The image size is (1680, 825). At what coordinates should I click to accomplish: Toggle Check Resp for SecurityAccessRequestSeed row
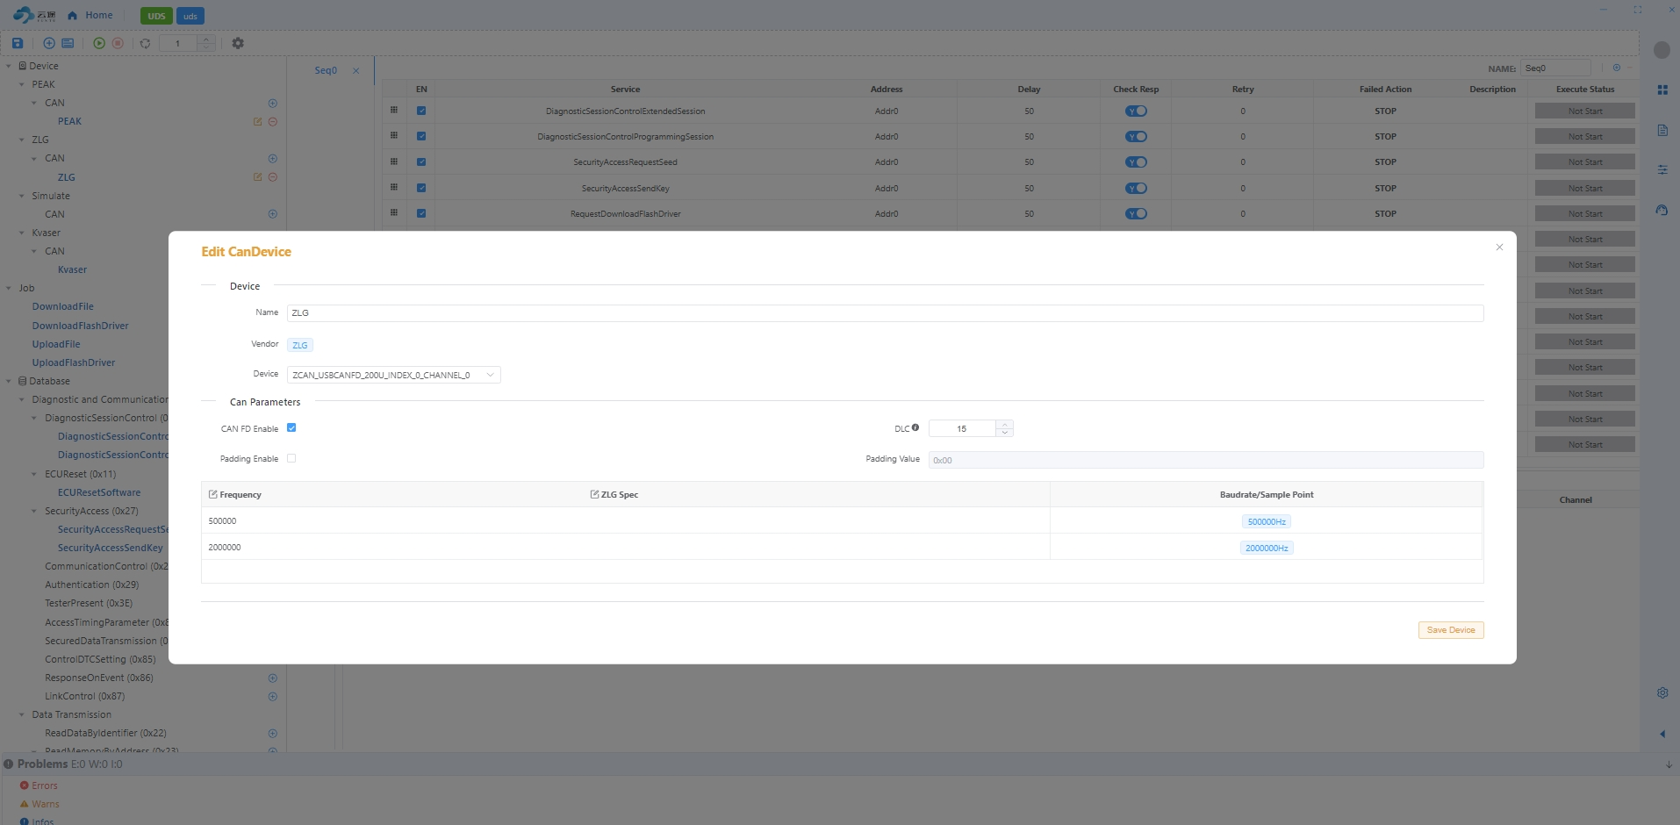click(1136, 161)
